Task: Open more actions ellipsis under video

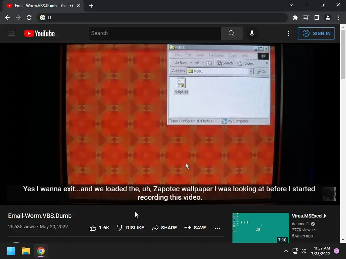Action: (x=217, y=228)
